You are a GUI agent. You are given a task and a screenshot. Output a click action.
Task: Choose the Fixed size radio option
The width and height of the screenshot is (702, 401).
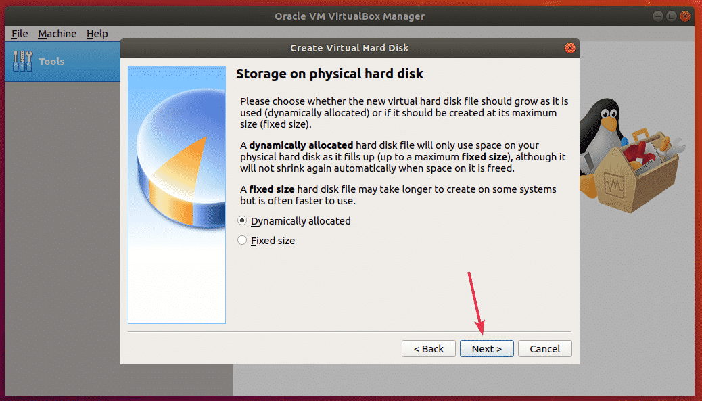[243, 241]
